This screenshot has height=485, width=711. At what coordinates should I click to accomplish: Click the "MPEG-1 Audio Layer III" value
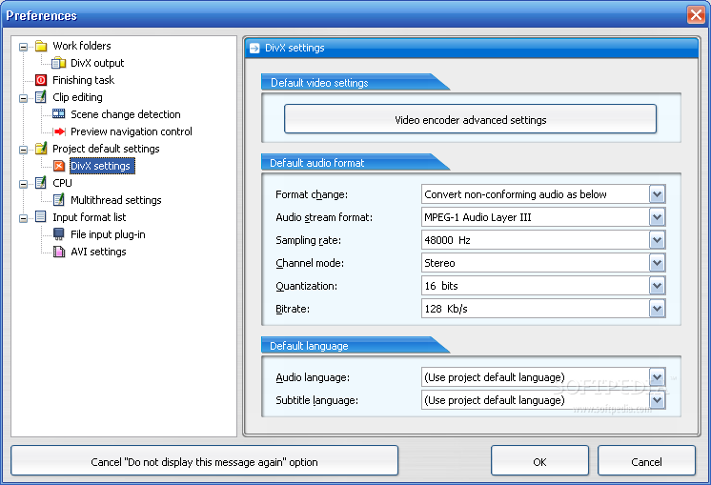(477, 217)
